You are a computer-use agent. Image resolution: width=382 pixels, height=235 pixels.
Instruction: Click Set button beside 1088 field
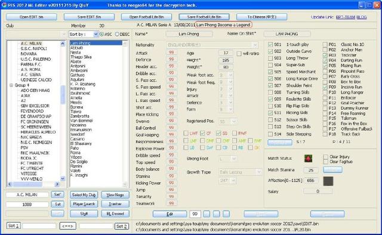[x=57, y=204]
